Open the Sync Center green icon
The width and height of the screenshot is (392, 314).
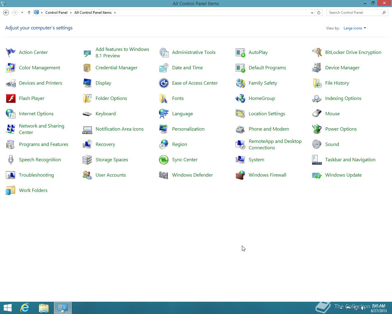pyautogui.click(x=164, y=160)
